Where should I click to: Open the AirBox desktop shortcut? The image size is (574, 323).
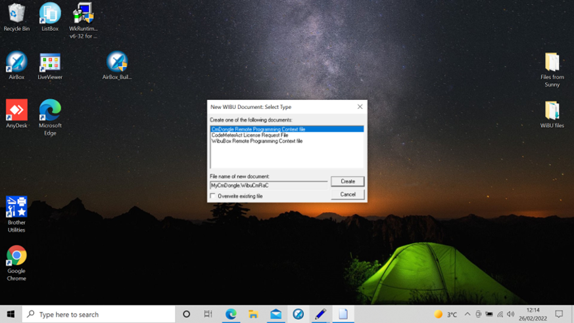click(16, 63)
